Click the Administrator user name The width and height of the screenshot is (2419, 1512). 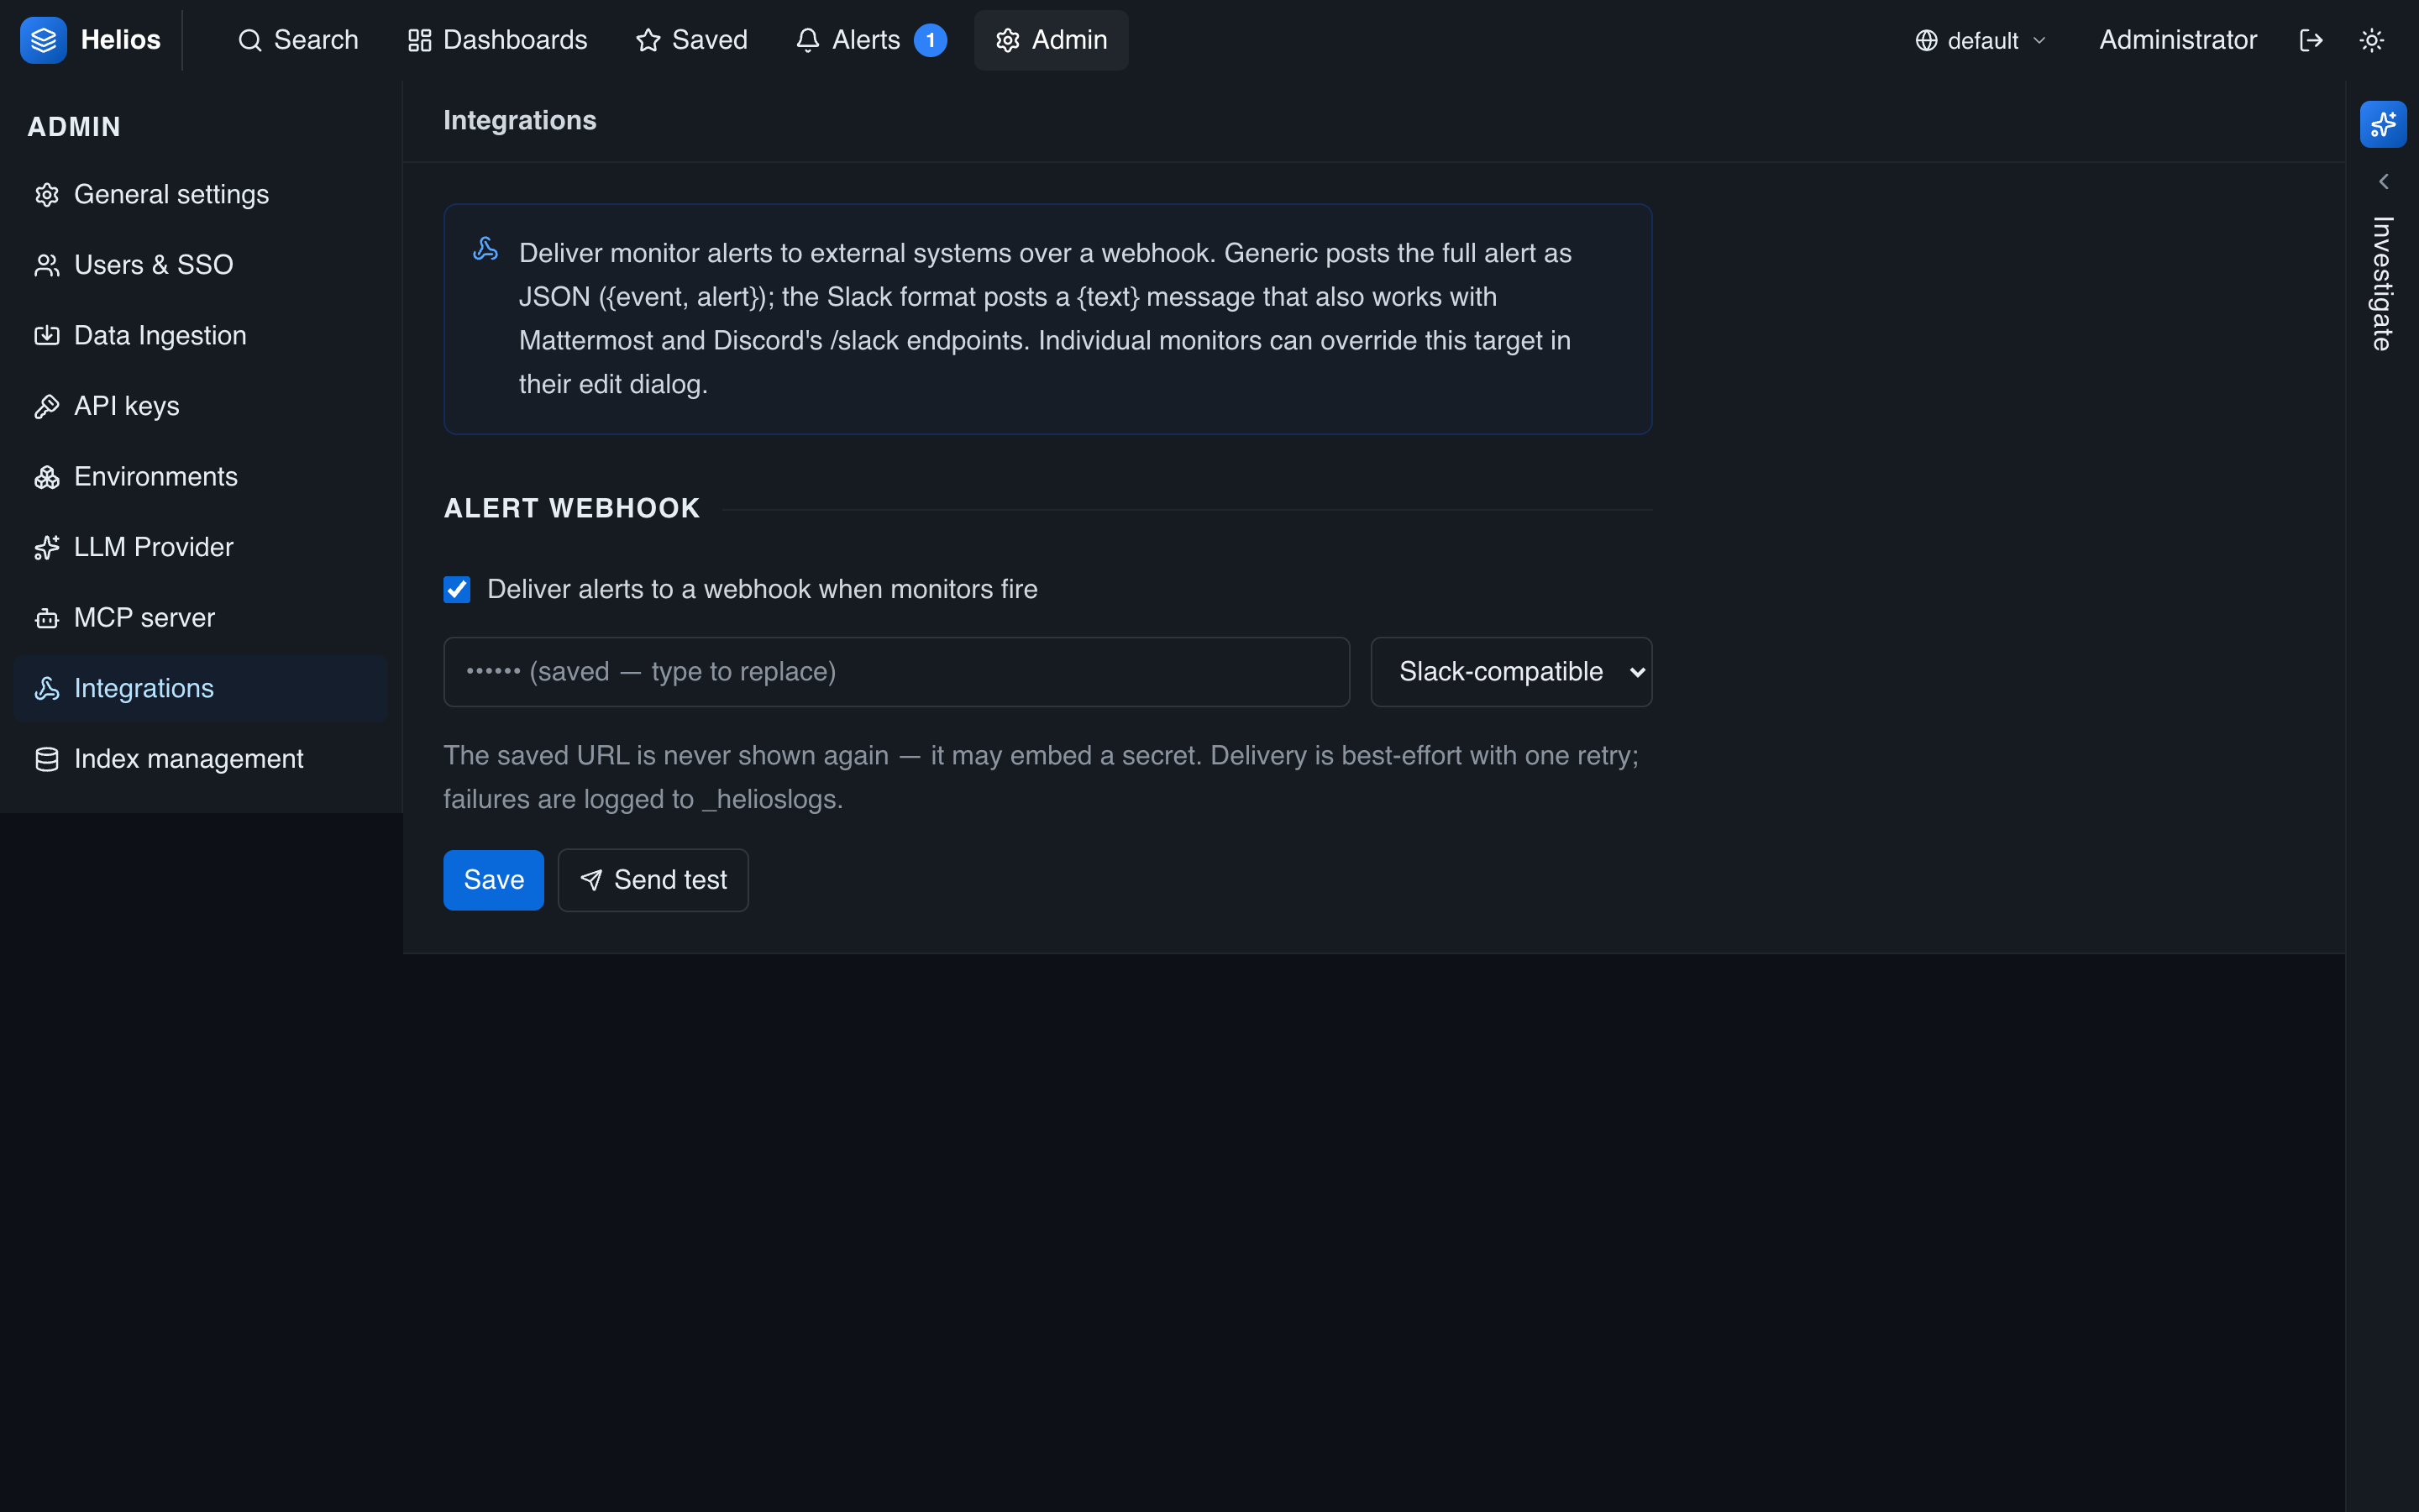click(x=2177, y=40)
